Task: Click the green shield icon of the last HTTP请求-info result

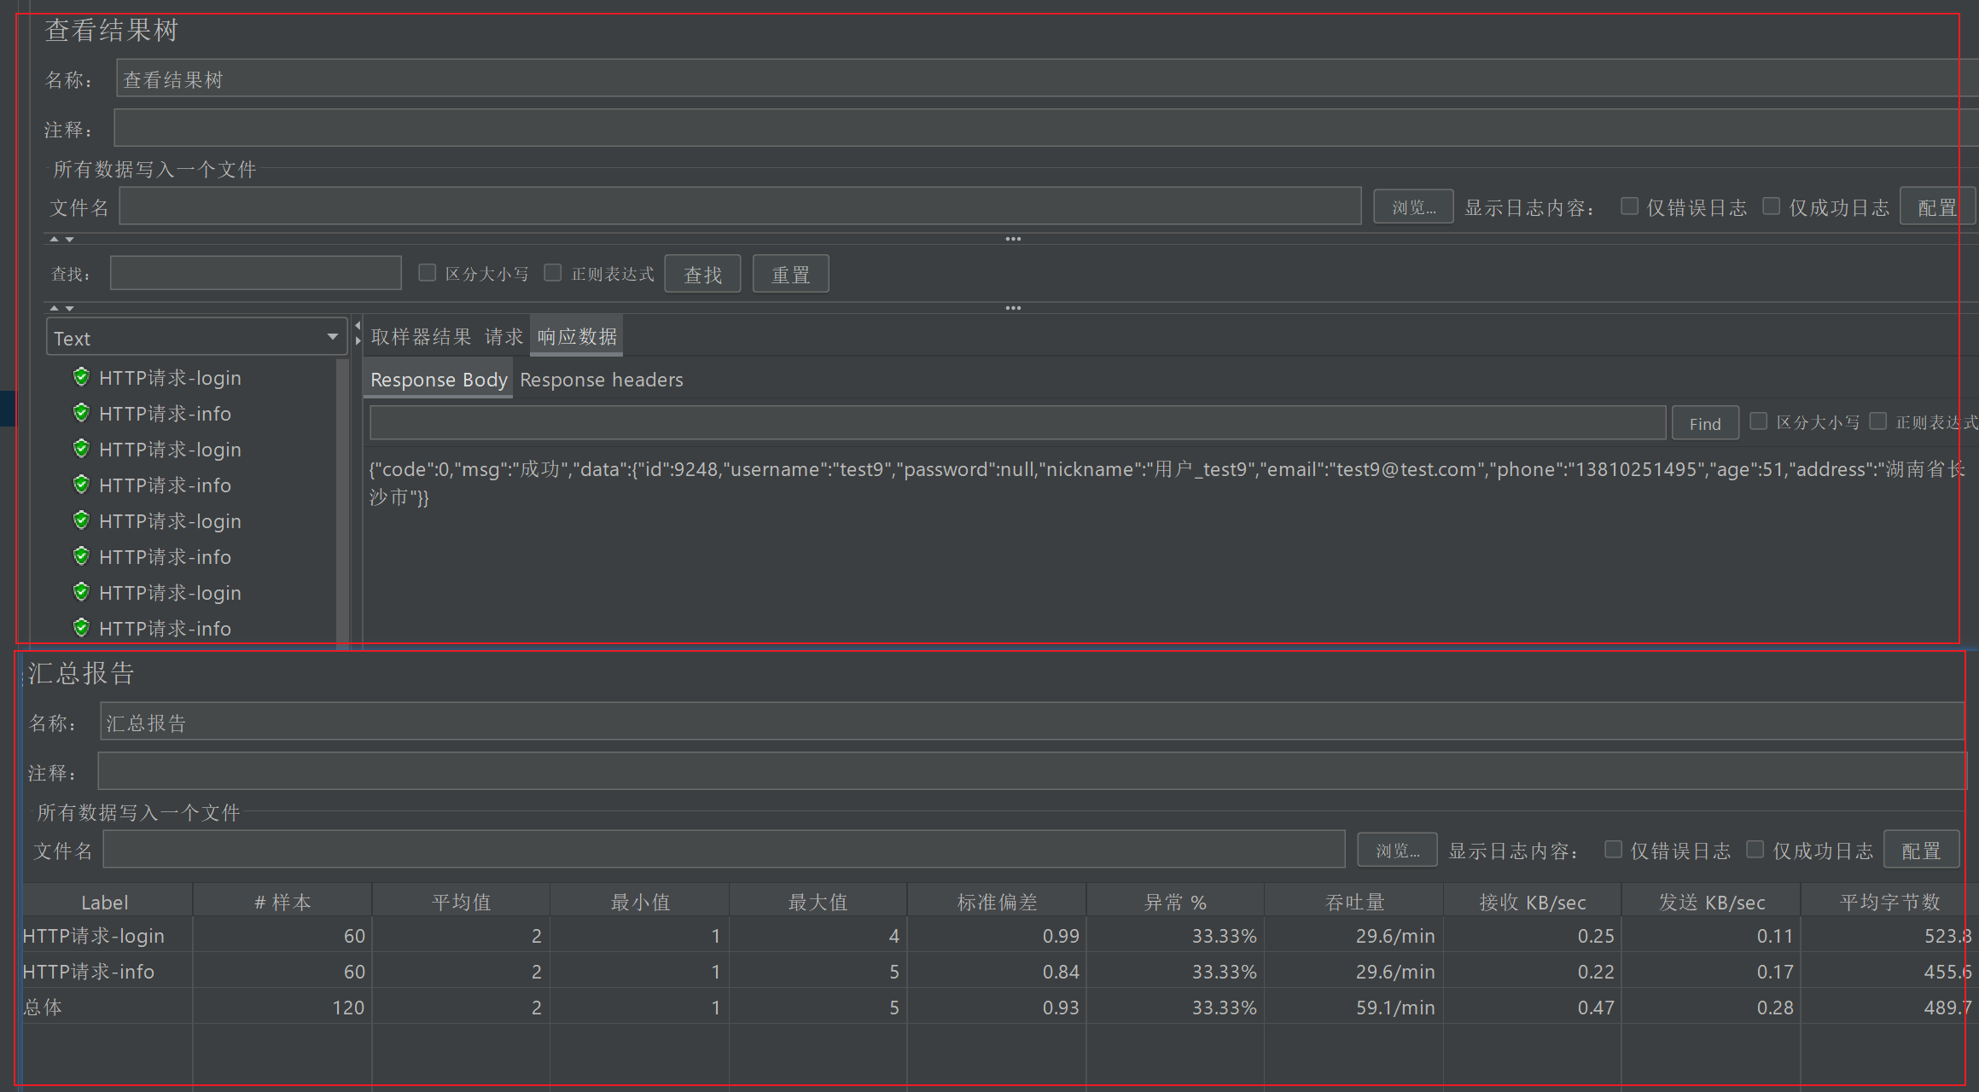Action: click(81, 628)
